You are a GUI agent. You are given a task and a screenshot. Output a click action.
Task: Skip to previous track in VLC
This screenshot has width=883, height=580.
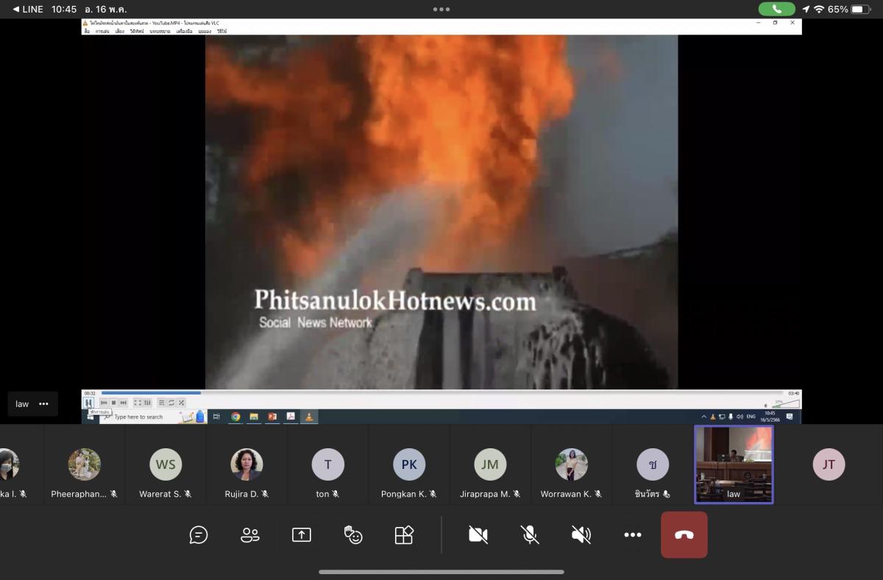pos(104,403)
